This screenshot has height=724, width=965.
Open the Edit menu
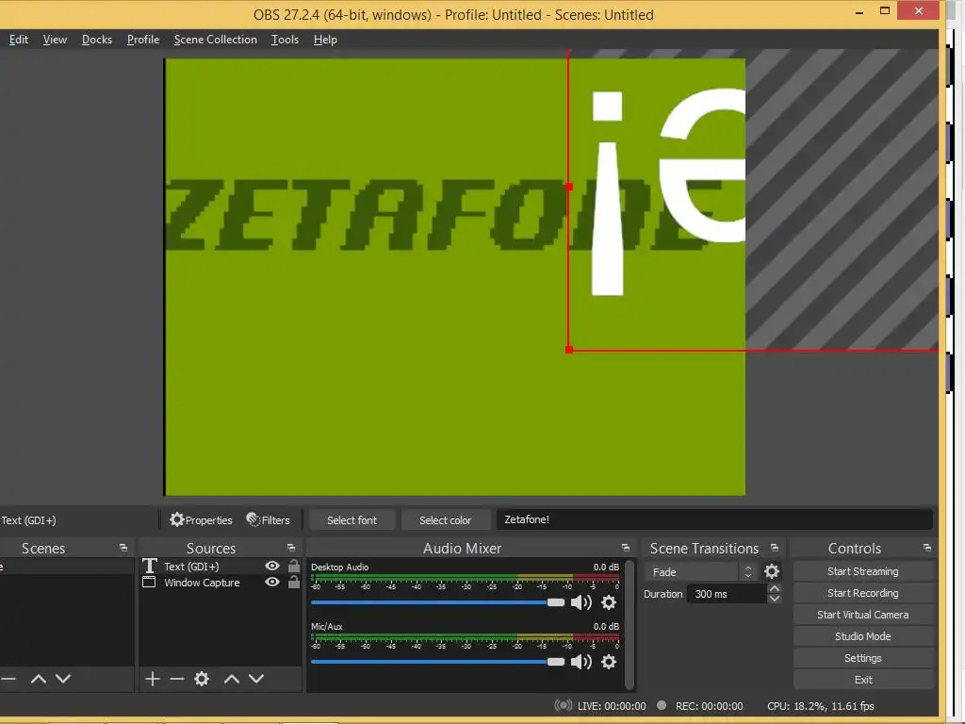click(x=19, y=40)
